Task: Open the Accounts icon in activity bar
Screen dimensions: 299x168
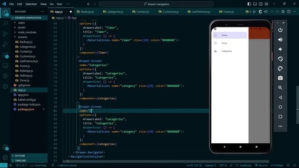Action: click(5, 147)
